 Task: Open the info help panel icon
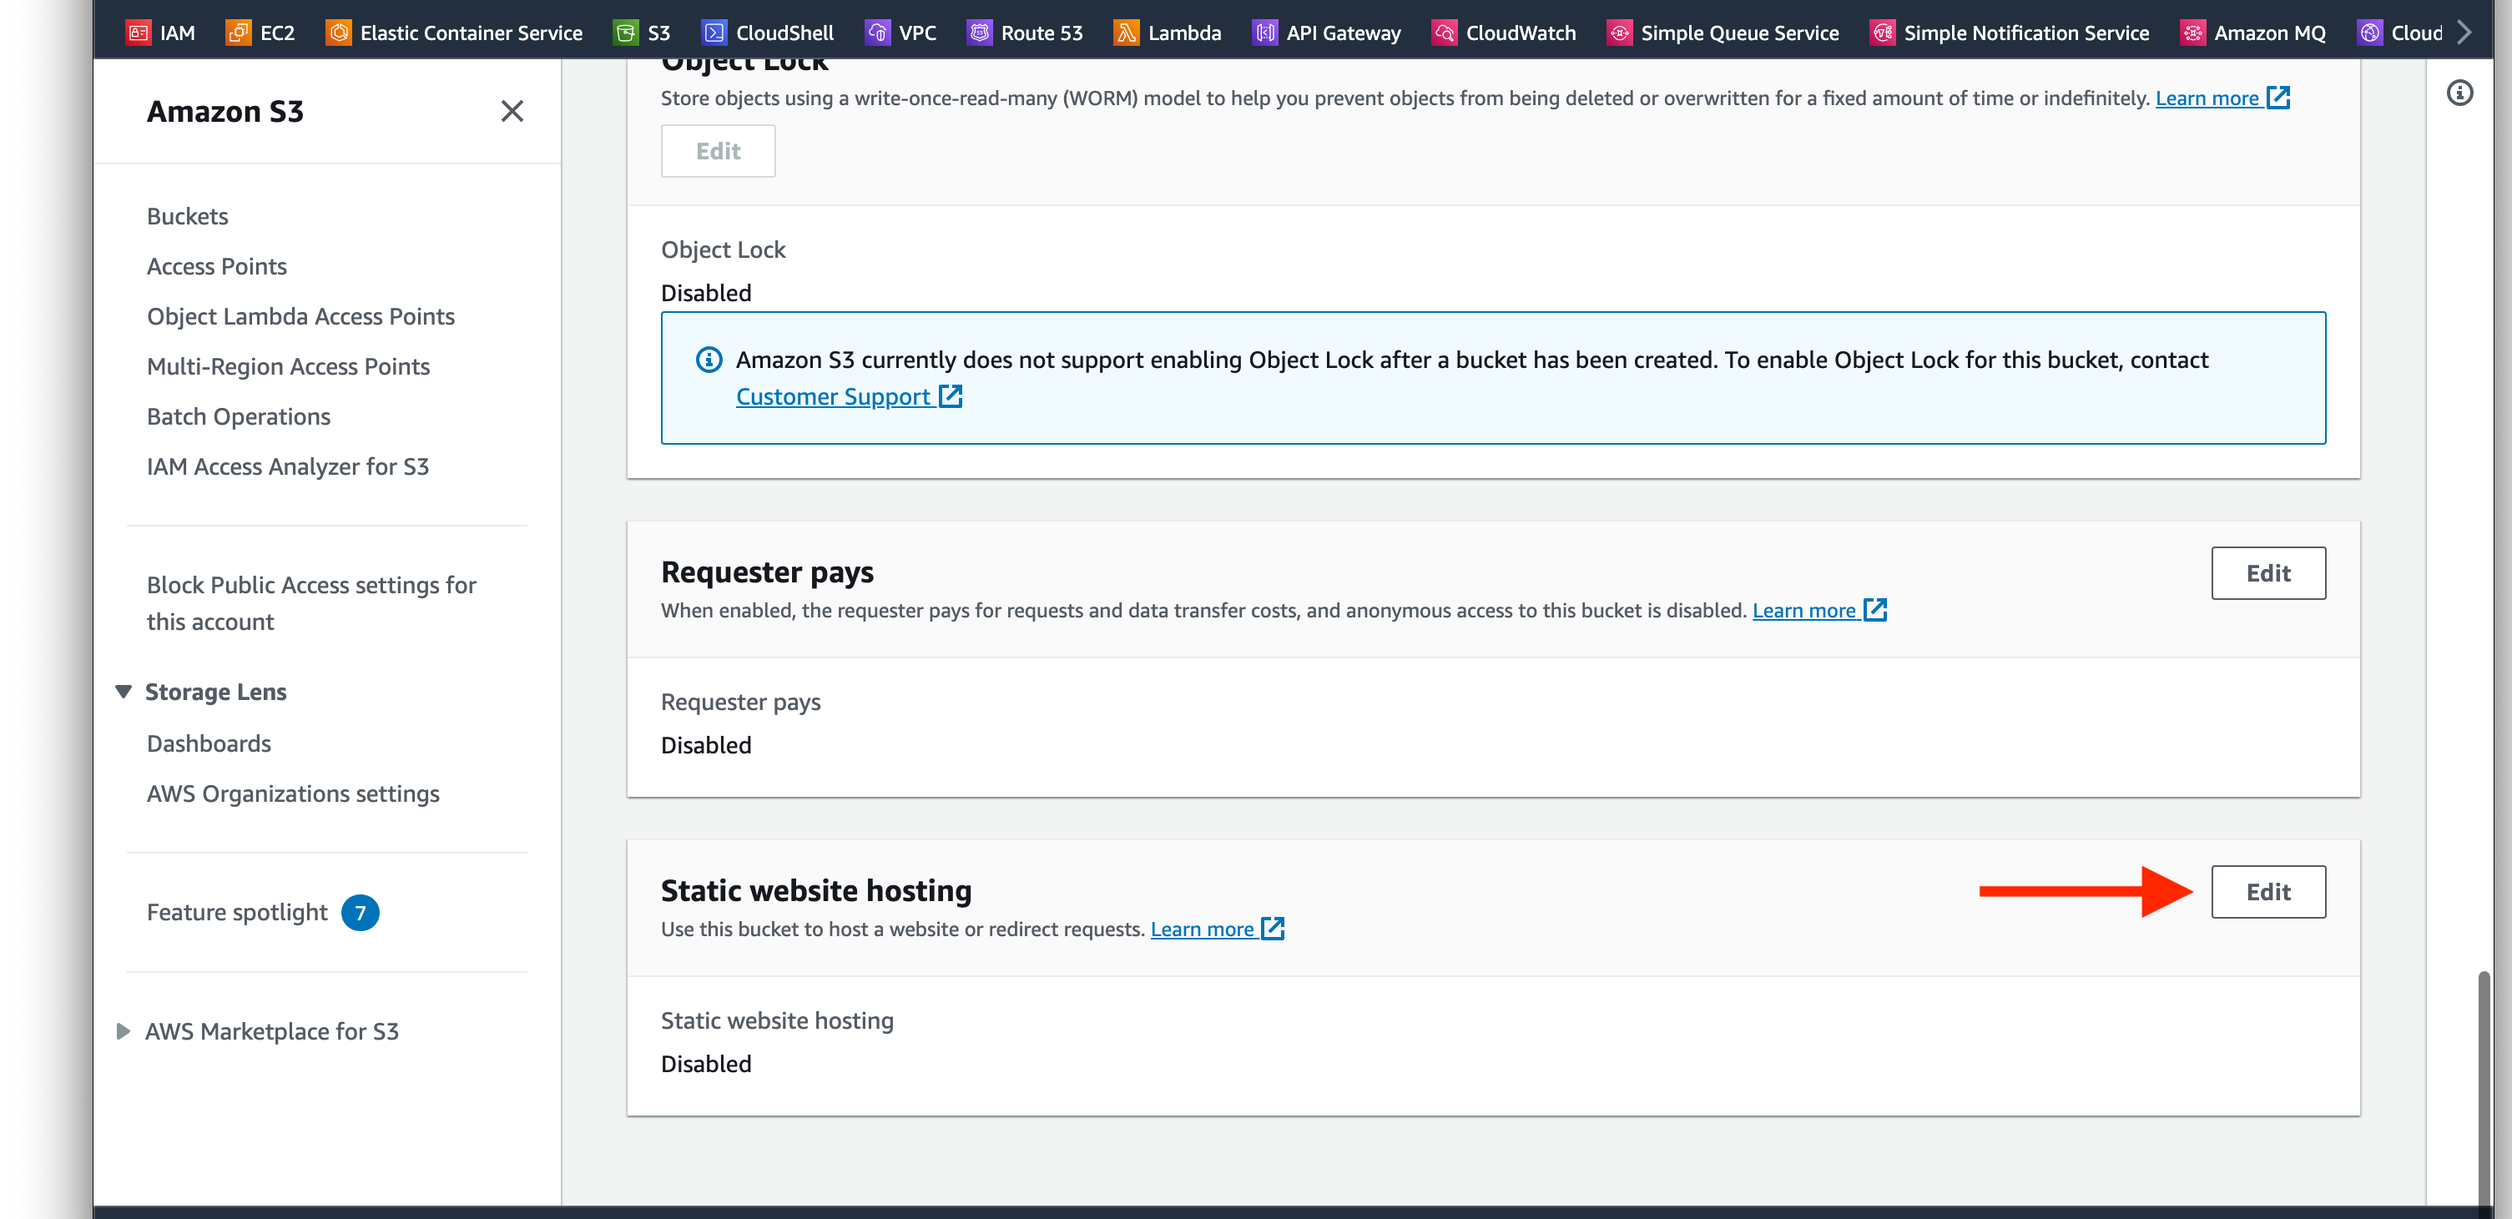point(2459,93)
